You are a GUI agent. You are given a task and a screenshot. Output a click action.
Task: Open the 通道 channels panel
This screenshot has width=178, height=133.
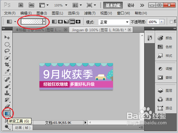(165, 99)
